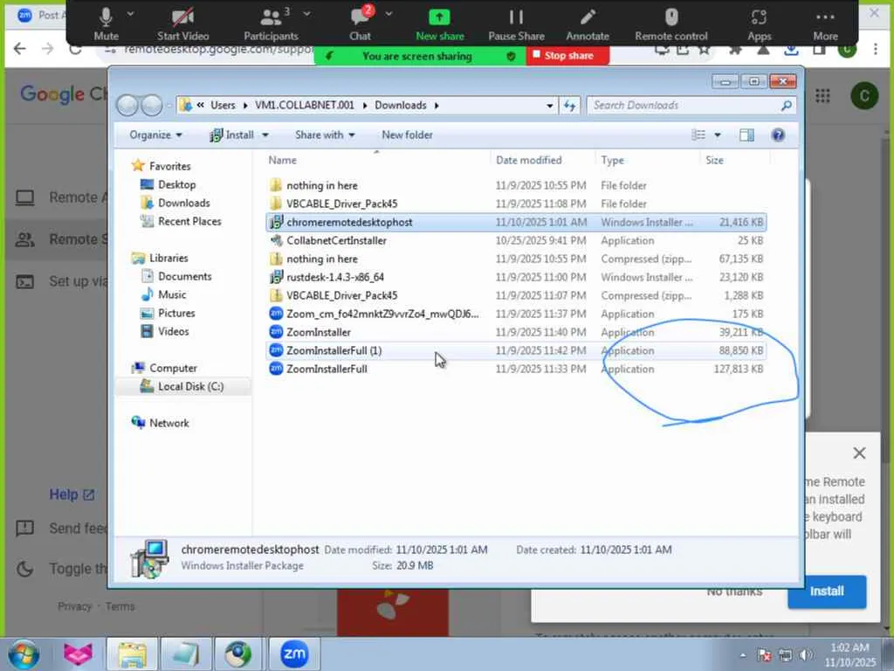Click the Explorer back navigation button
Viewport: 894px width, 671px height.
click(127, 105)
